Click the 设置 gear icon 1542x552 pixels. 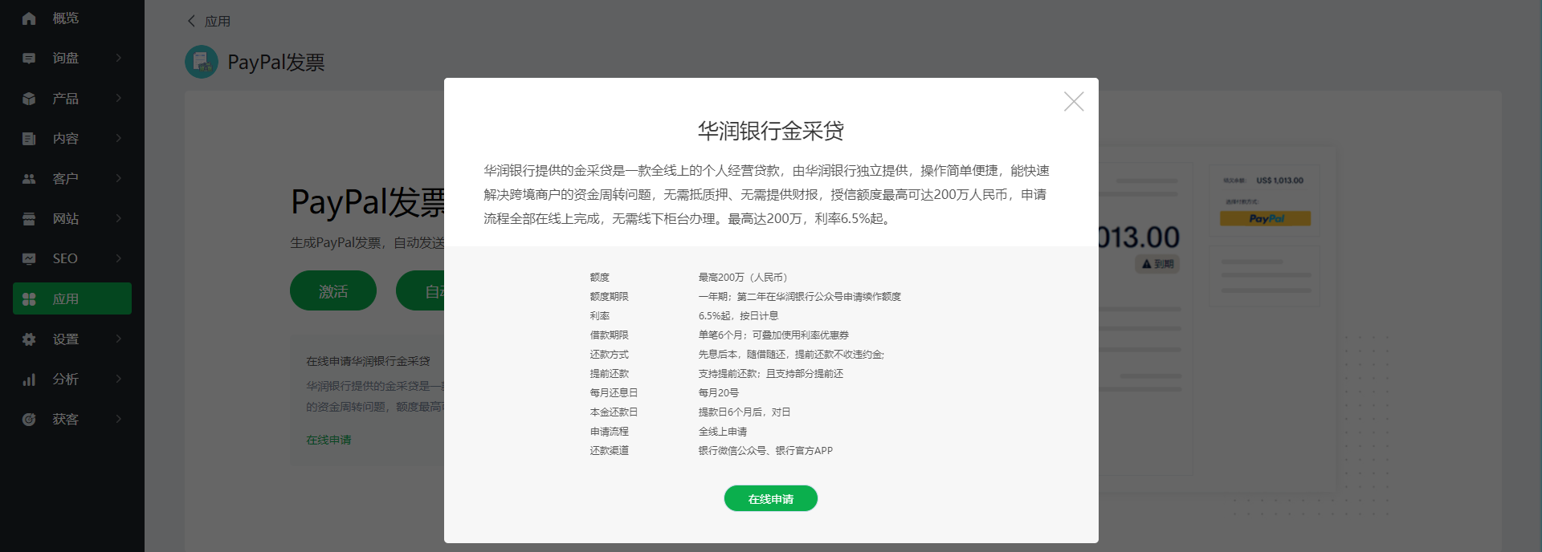pos(29,339)
